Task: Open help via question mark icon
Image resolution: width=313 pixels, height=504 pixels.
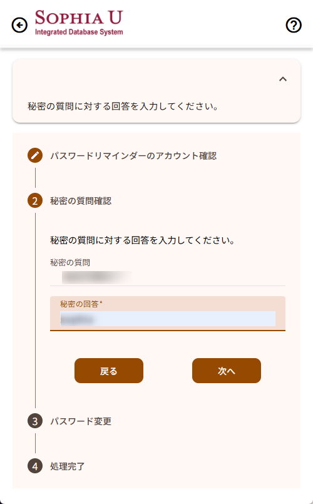Action: (x=294, y=25)
